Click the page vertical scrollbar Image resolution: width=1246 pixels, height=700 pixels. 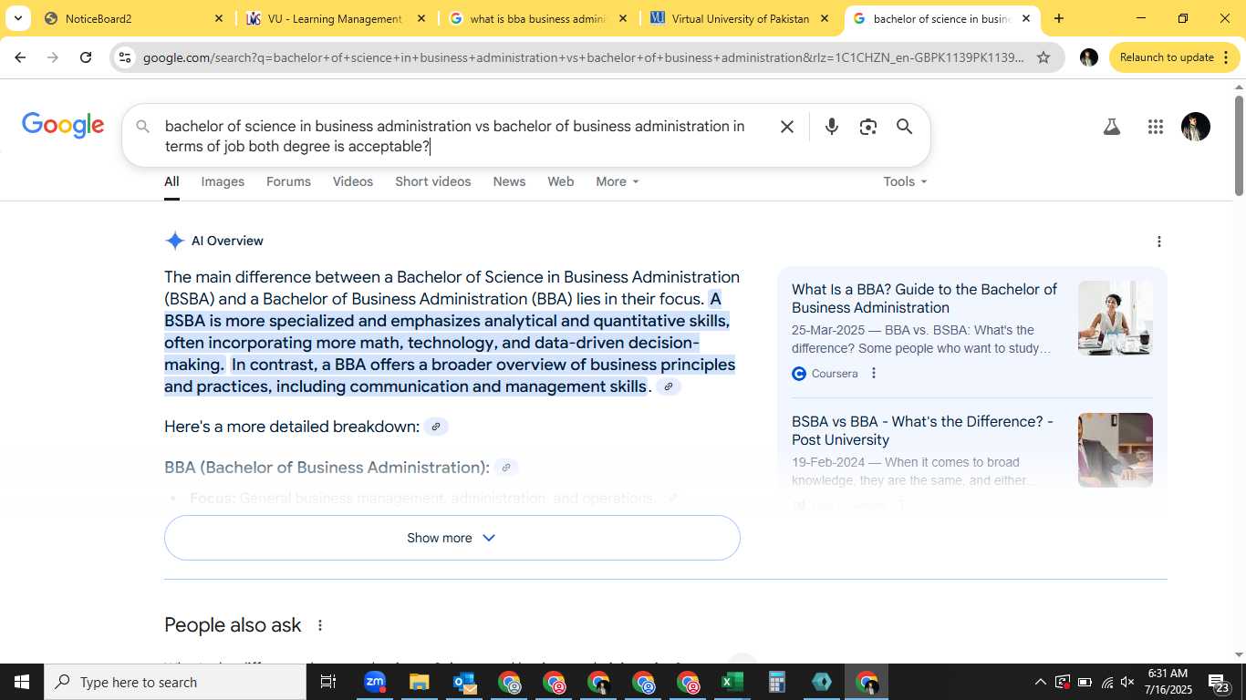(x=1239, y=146)
